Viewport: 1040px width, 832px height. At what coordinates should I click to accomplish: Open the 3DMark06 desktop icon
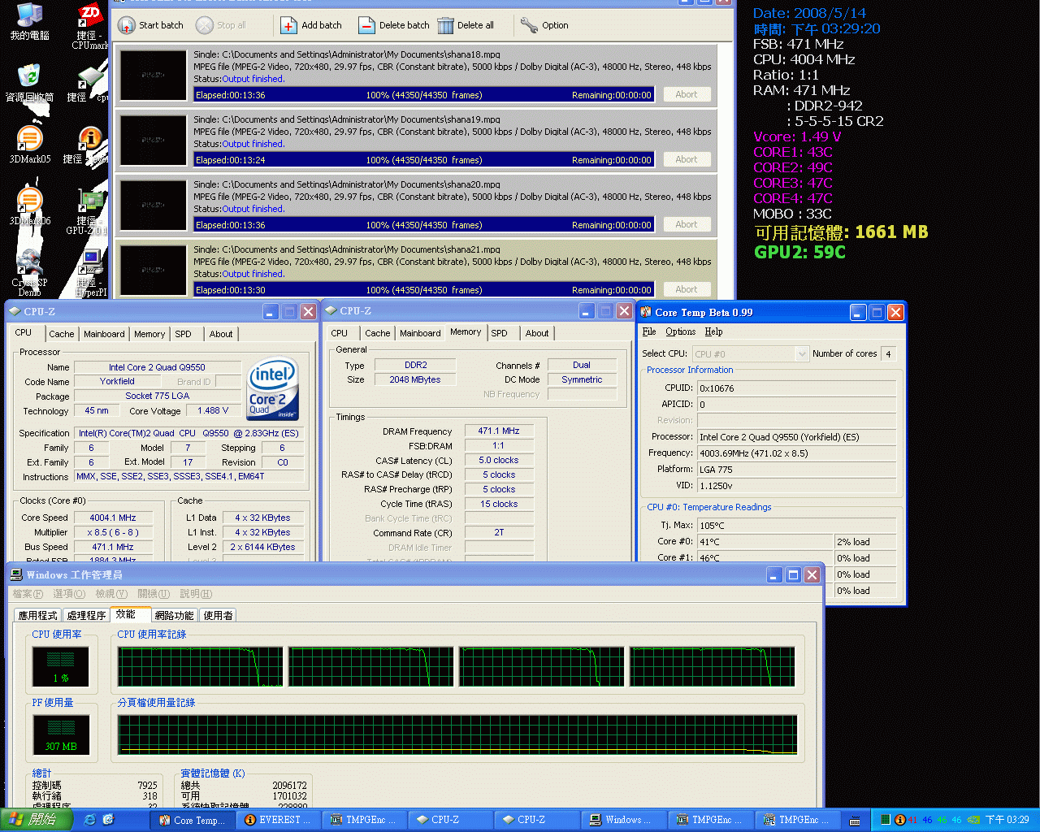click(29, 206)
